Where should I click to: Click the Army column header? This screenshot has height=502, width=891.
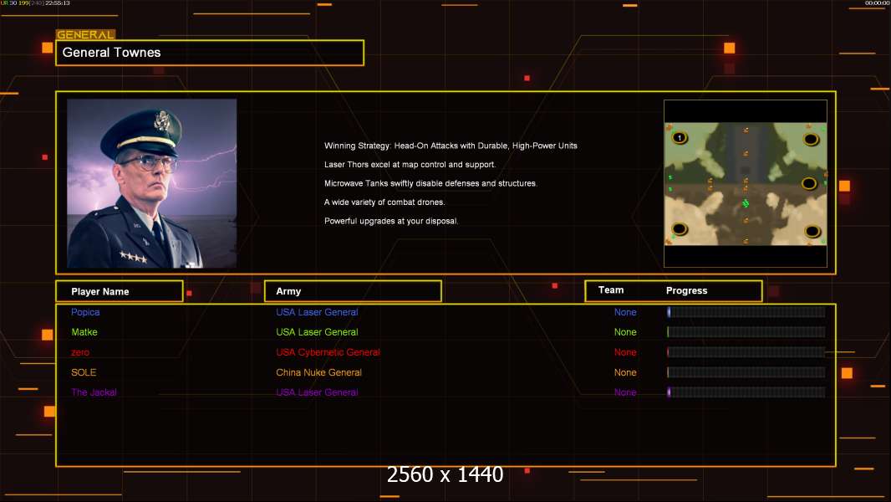353,291
